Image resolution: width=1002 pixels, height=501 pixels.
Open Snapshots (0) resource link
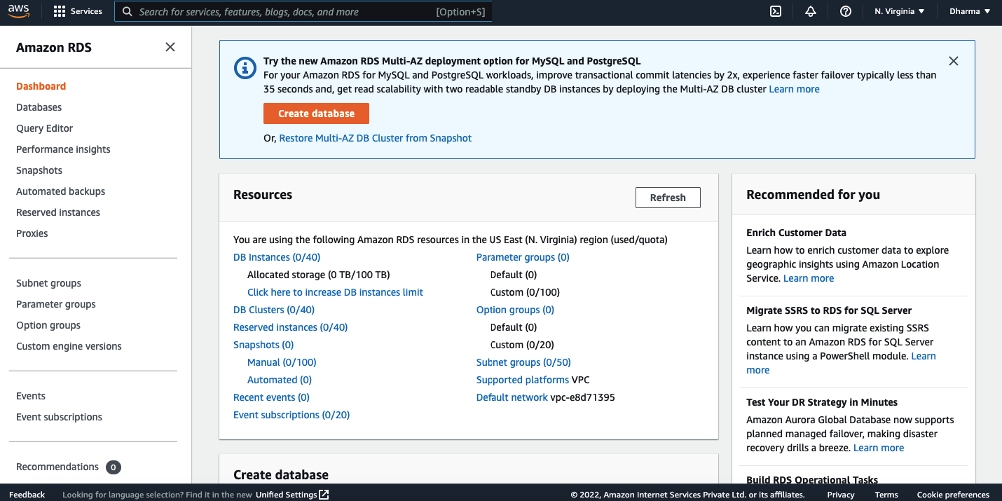(263, 345)
